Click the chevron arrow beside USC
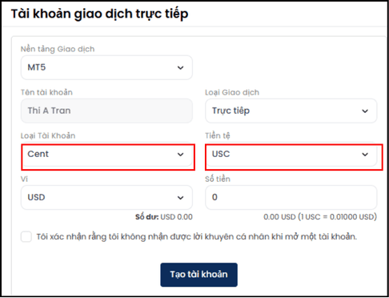Viewport: 389px width, 298px height. 365,155
